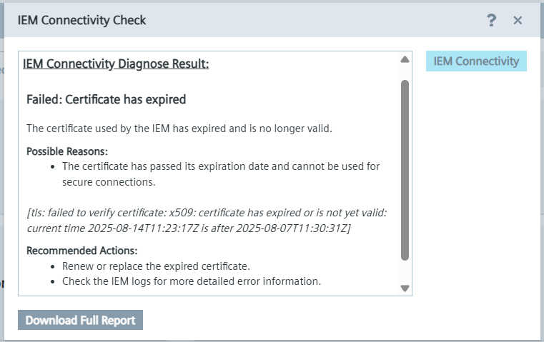
Task: Click the 'Check the IEM logs' bullet
Action: 192,281
